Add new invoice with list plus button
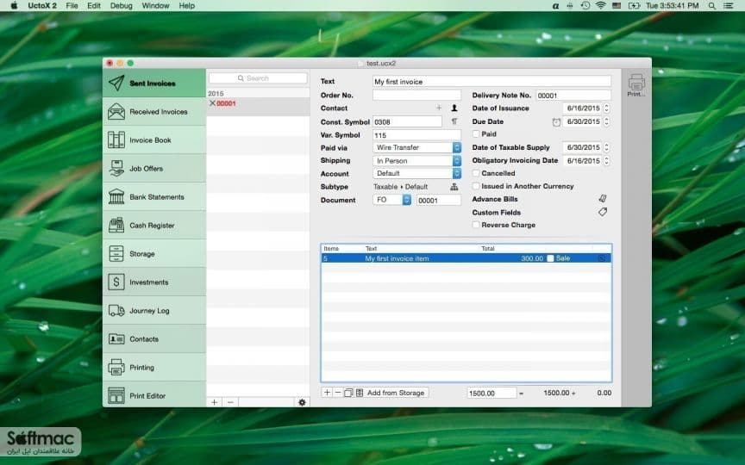Image resolution: width=745 pixels, height=465 pixels. 215,402
